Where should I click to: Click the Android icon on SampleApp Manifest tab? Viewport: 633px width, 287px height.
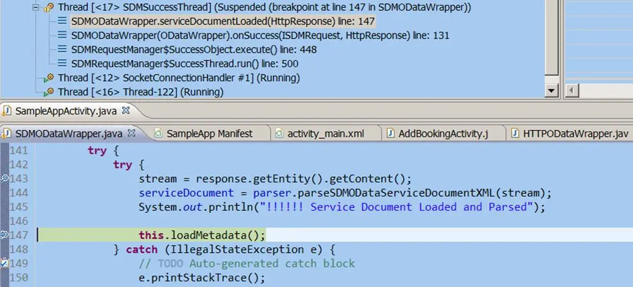pyautogui.click(x=159, y=134)
